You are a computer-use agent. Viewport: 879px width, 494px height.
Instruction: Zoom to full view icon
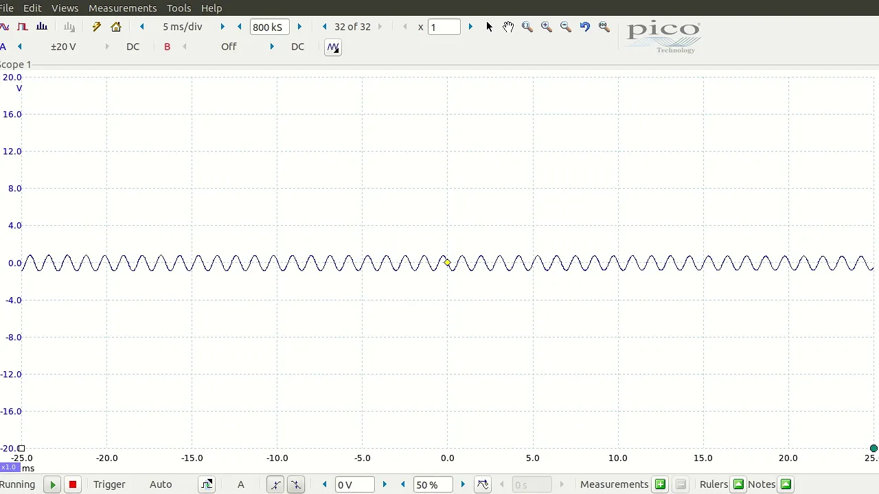604,27
